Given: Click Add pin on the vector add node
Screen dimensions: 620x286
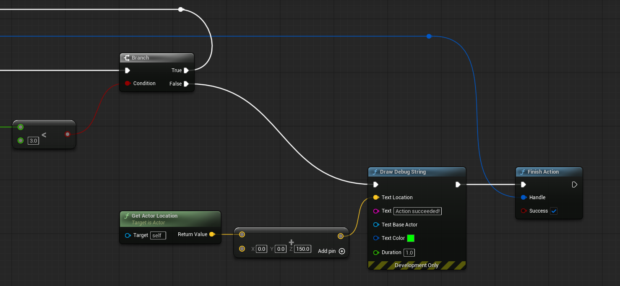Looking at the screenshot, I should click(x=331, y=251).
